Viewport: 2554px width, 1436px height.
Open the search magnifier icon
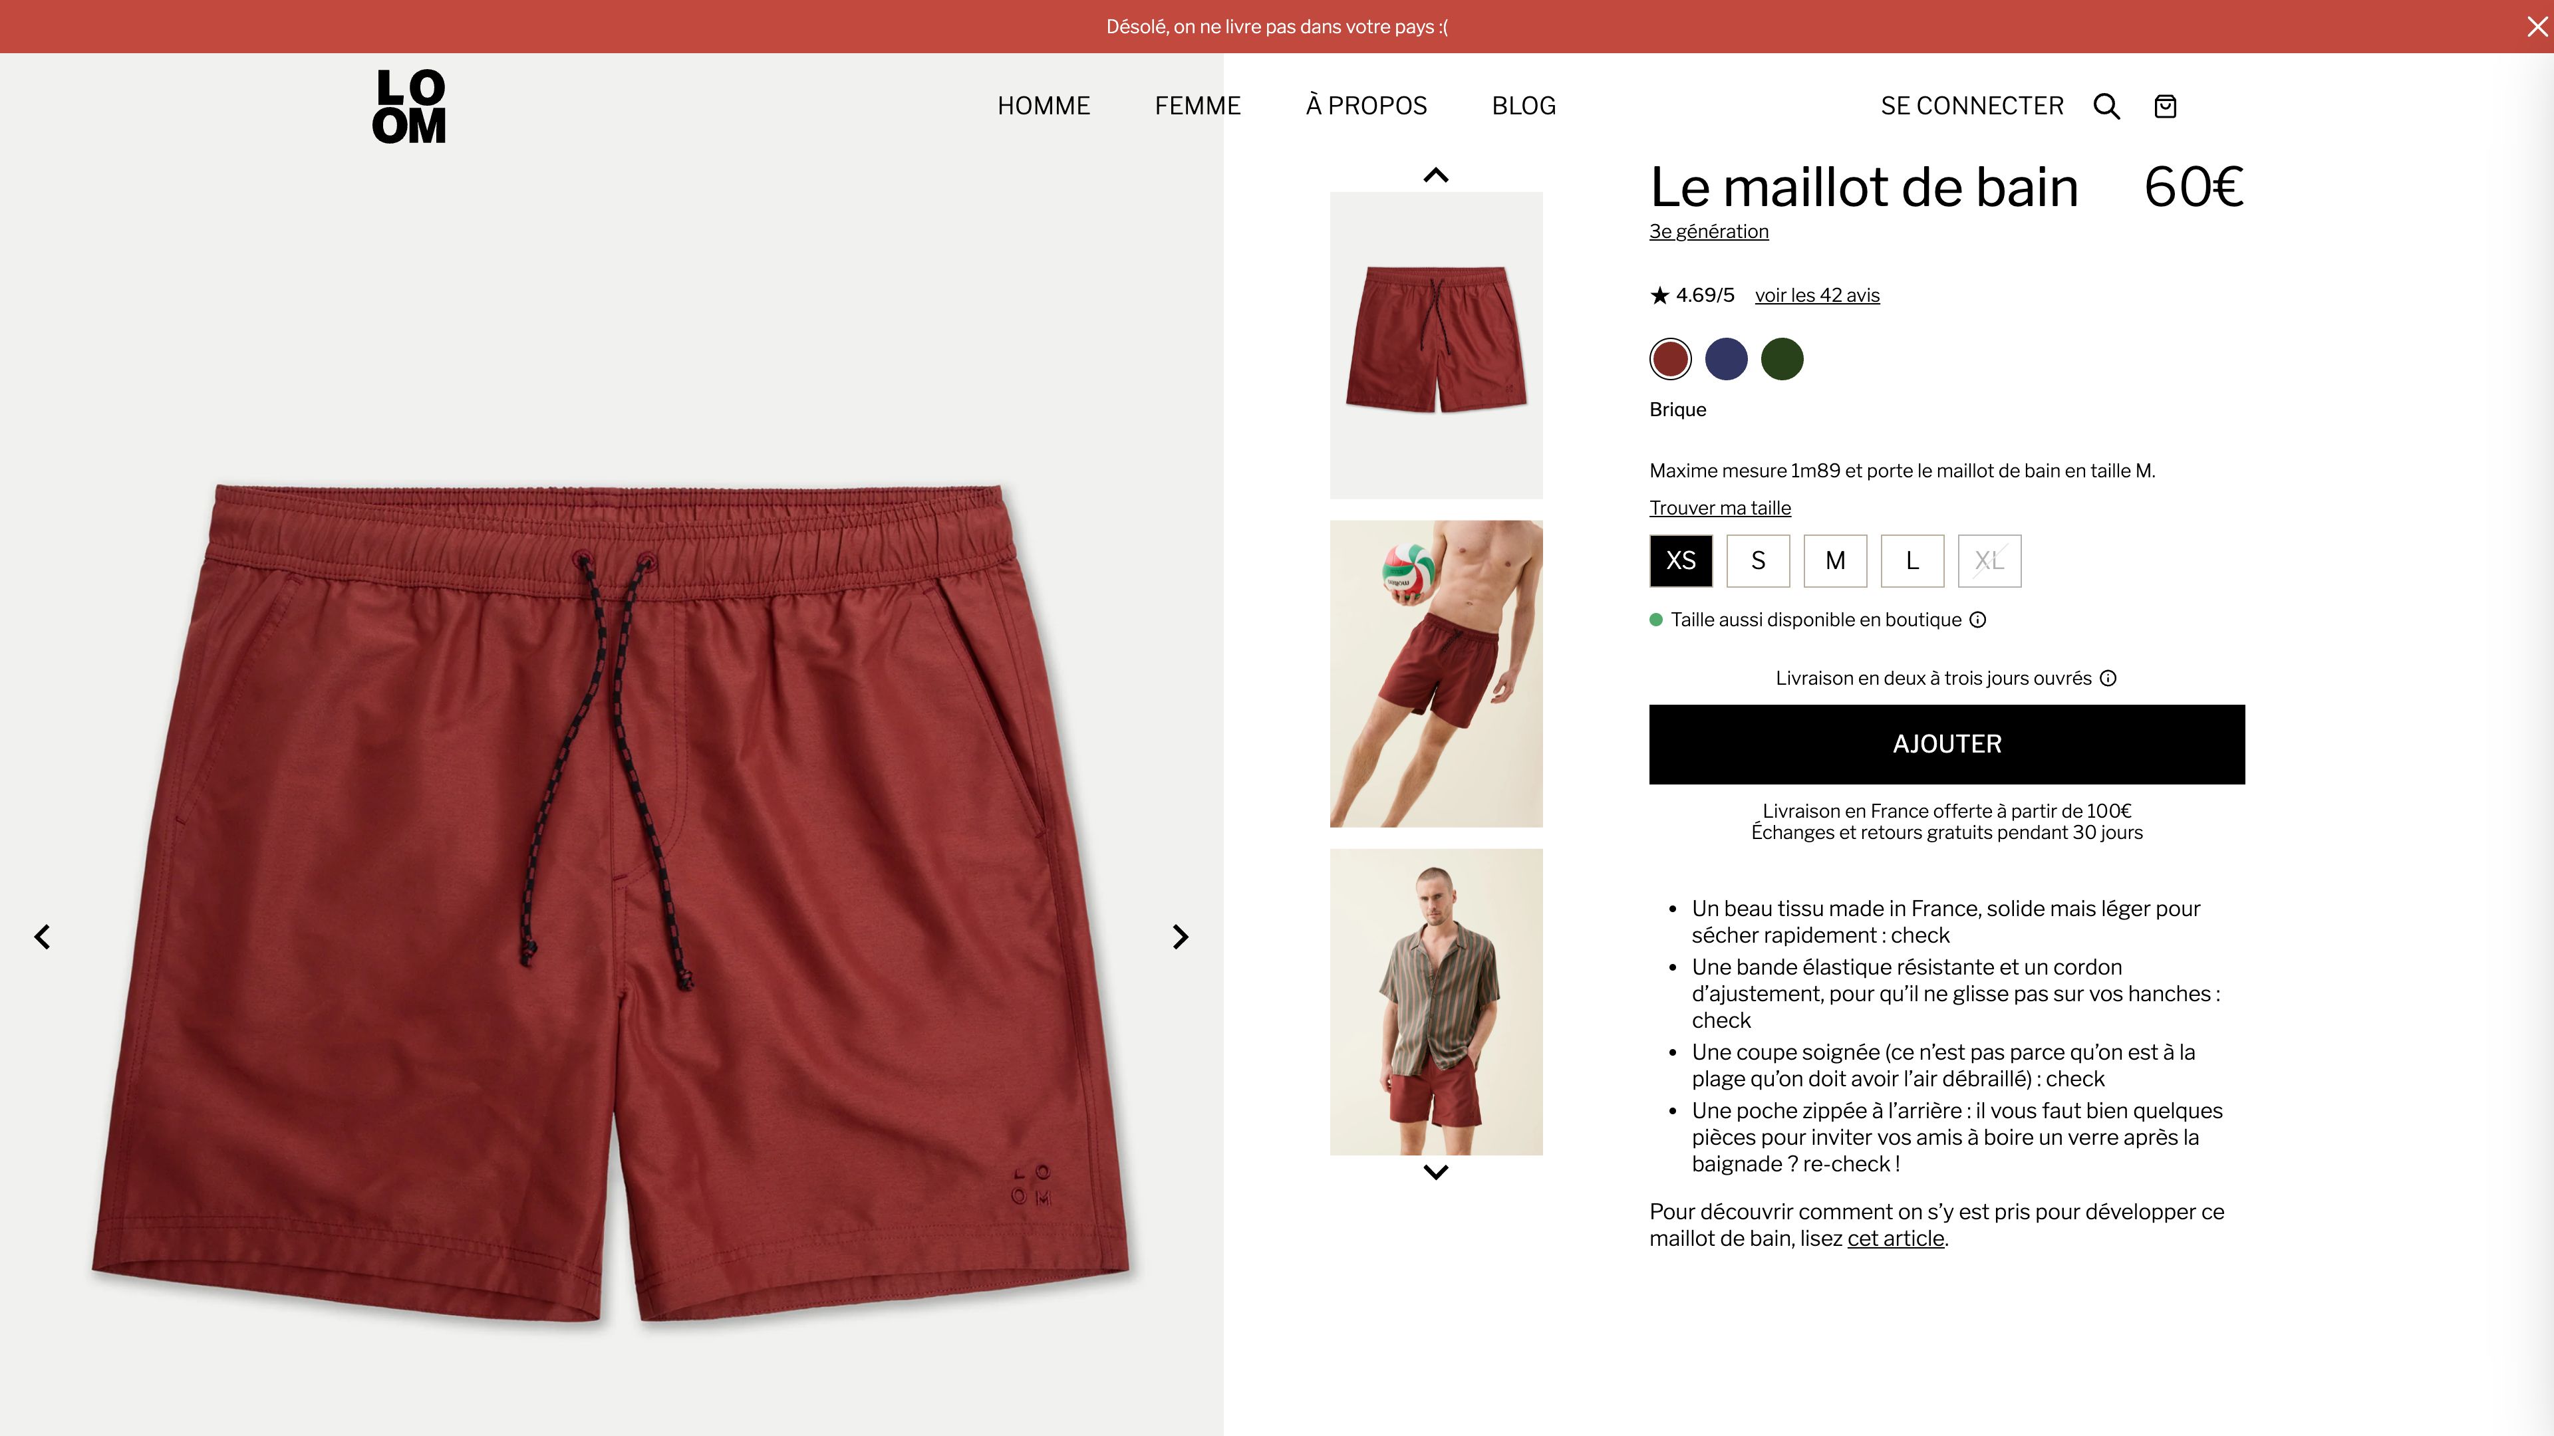pos(2107,106)
